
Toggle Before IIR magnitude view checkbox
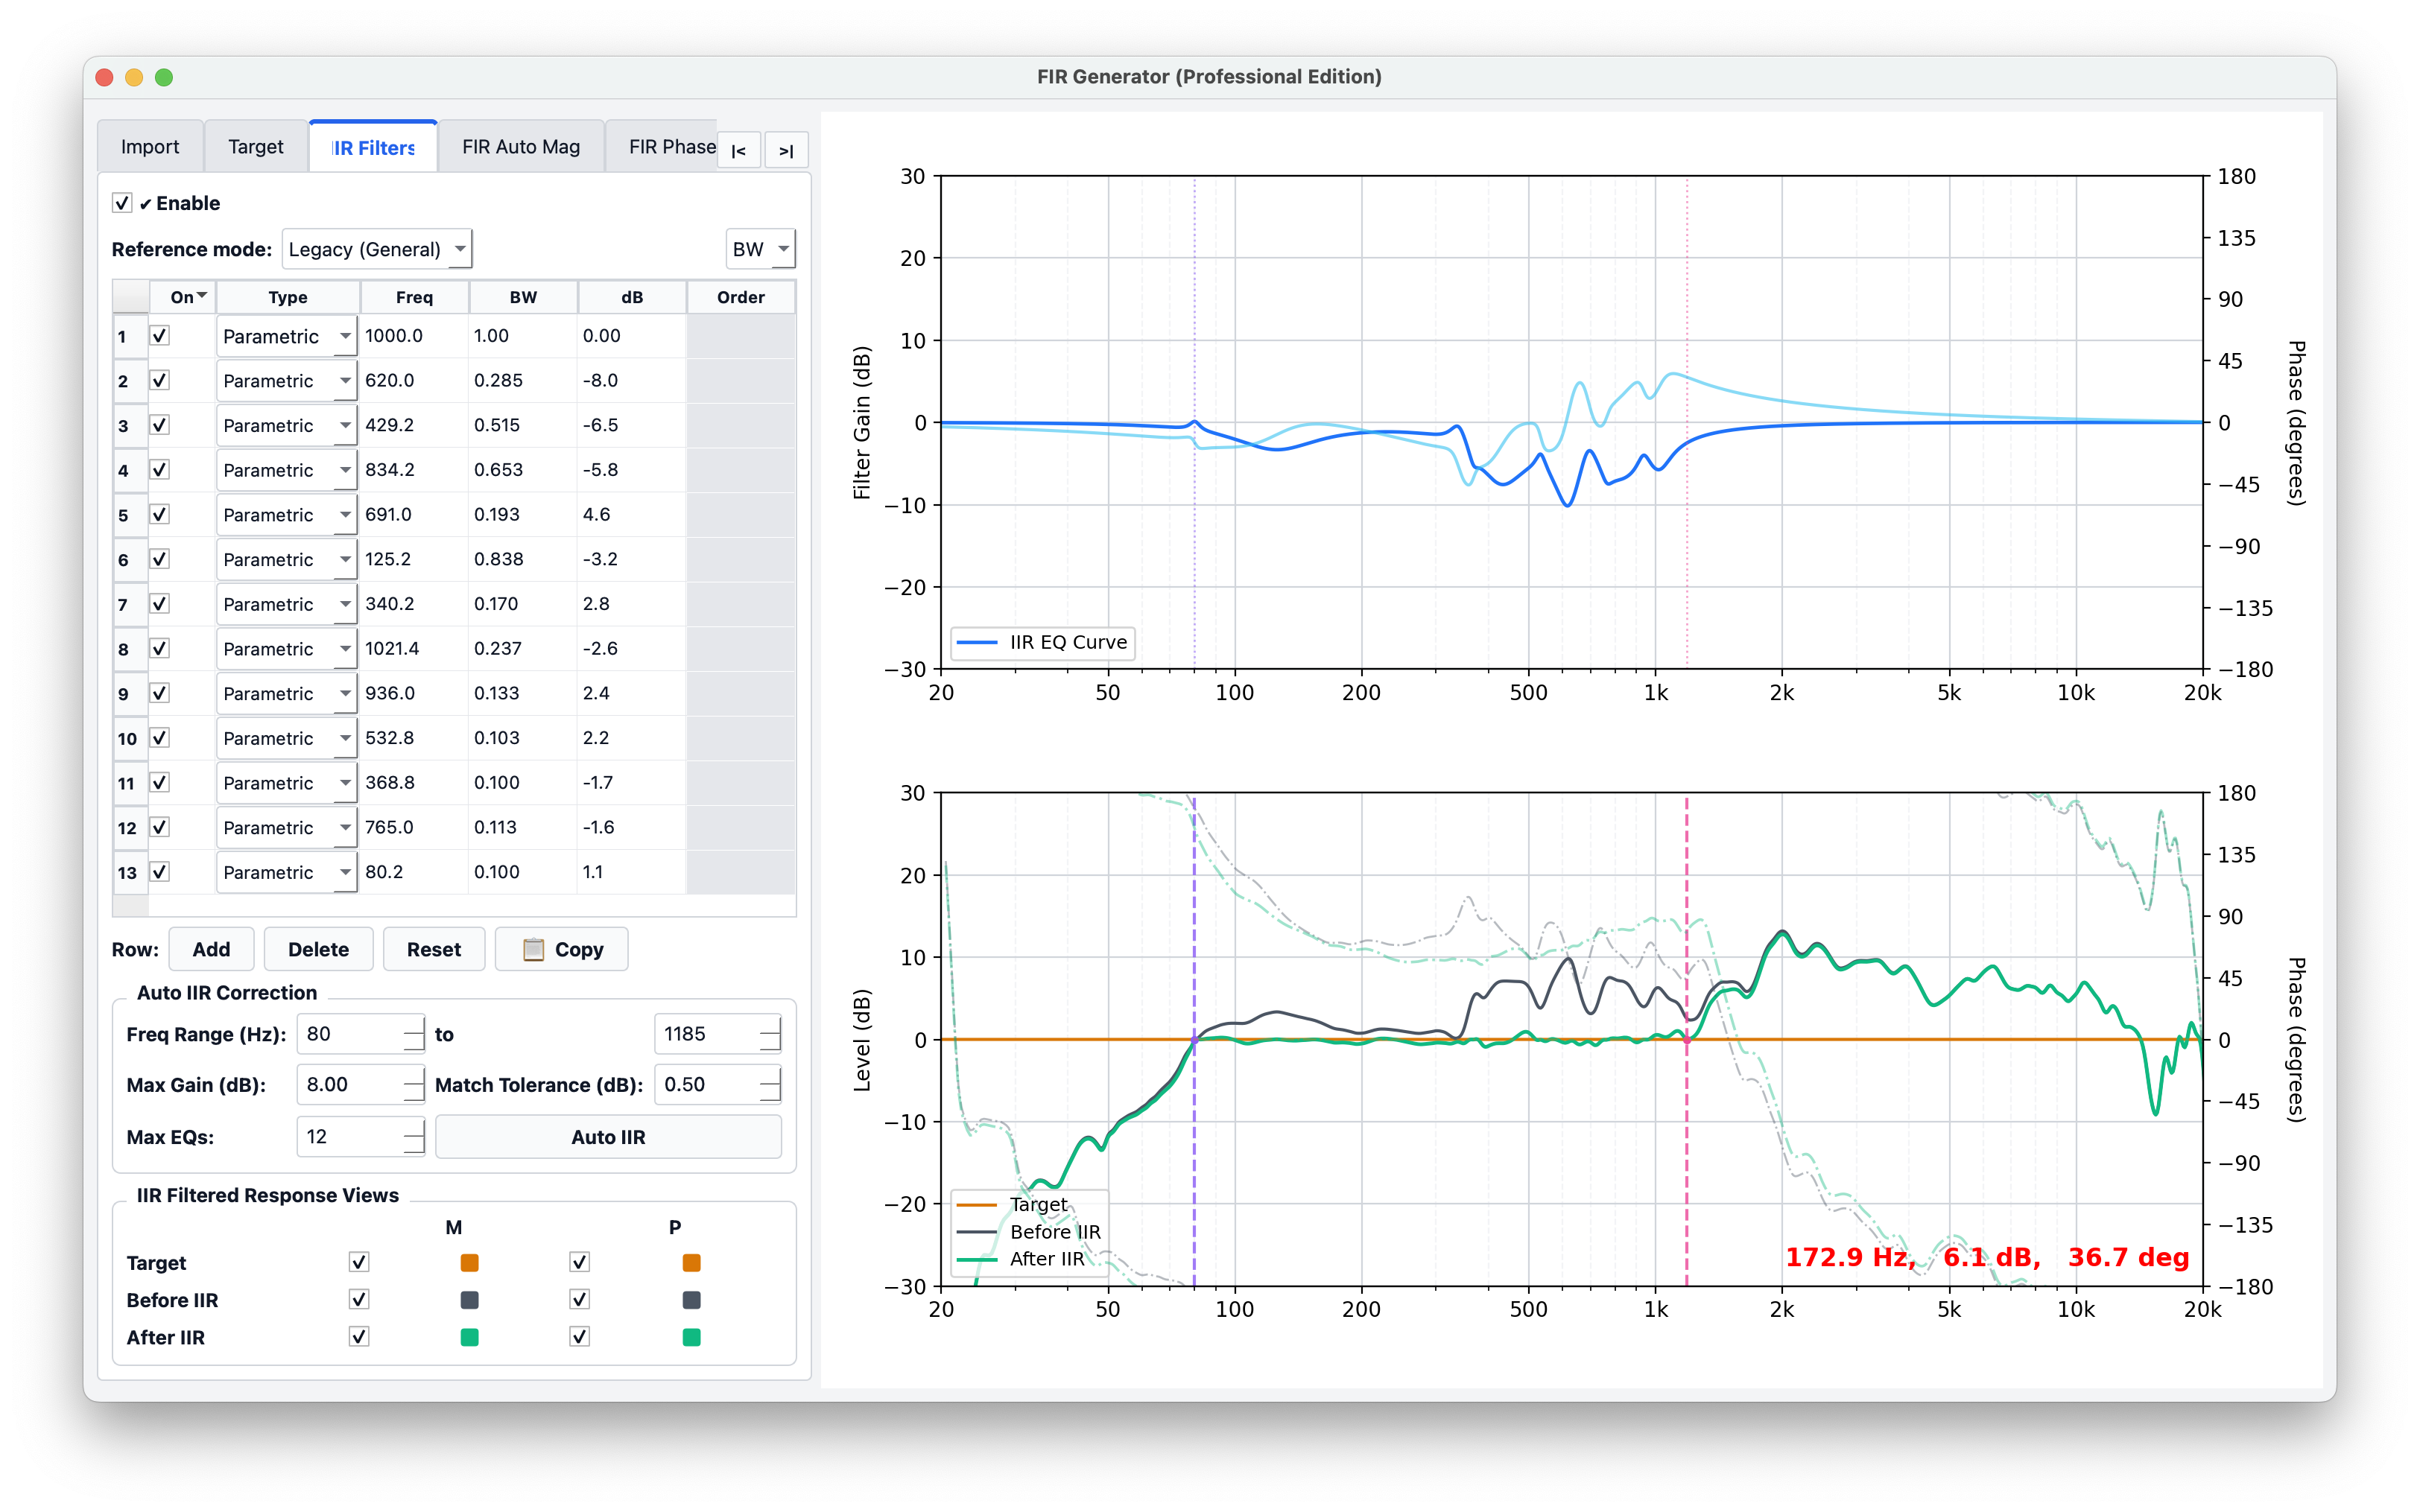tap(359, 1299)
